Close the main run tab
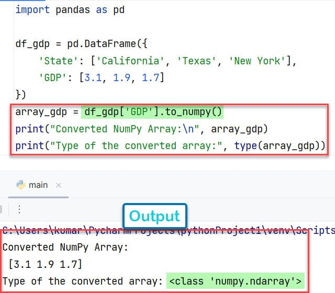The height and width of the screenshot is (293, 335). (59, 185)
